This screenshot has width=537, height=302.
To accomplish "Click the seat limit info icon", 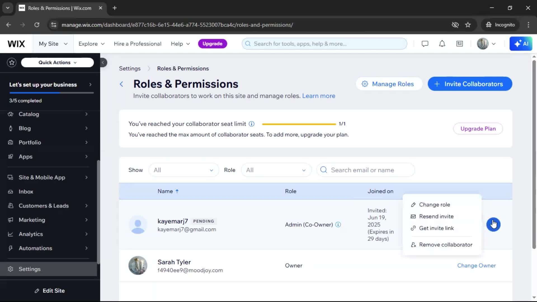I will pos(251,124).
